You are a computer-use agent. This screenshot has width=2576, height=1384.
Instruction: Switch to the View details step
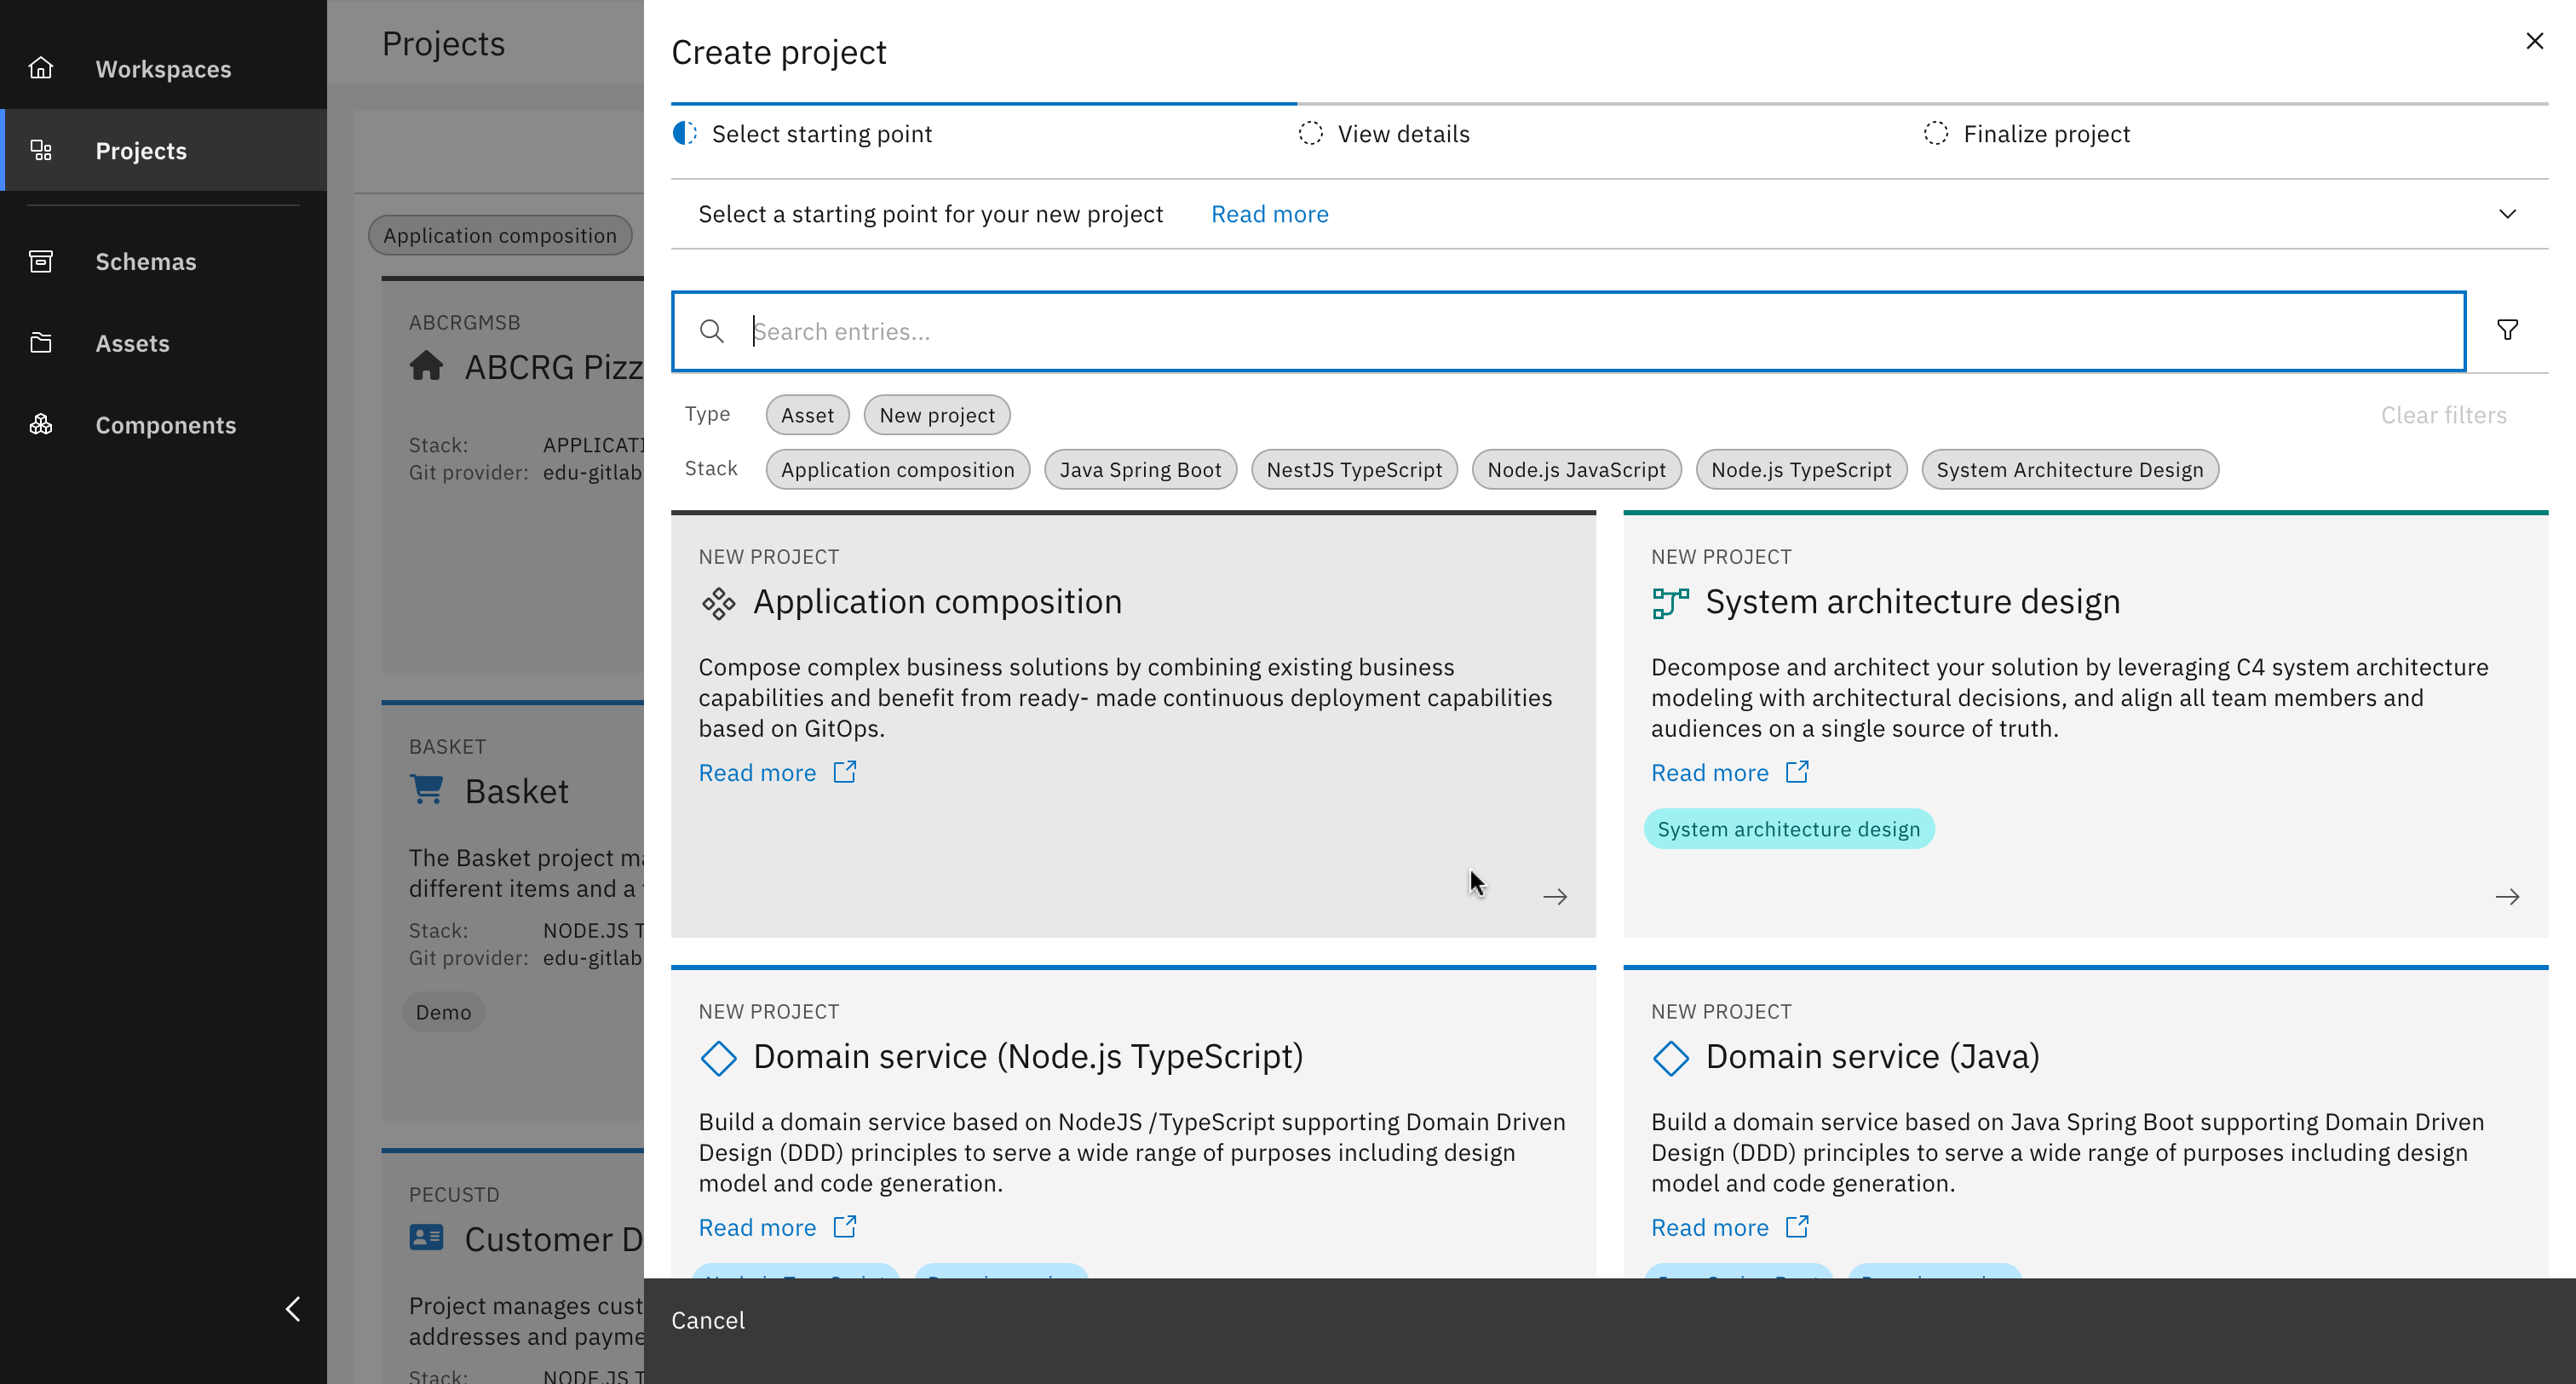pos(1403,133)
